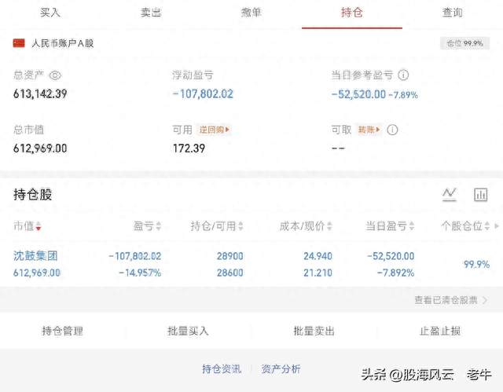The image size is (503, 392).
Task: Click -7.892% daily change in row
Action: [x=395, y=273]
